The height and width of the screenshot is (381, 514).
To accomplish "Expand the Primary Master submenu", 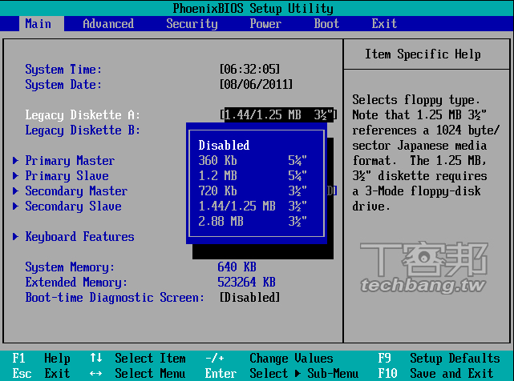I will (70, 161).
